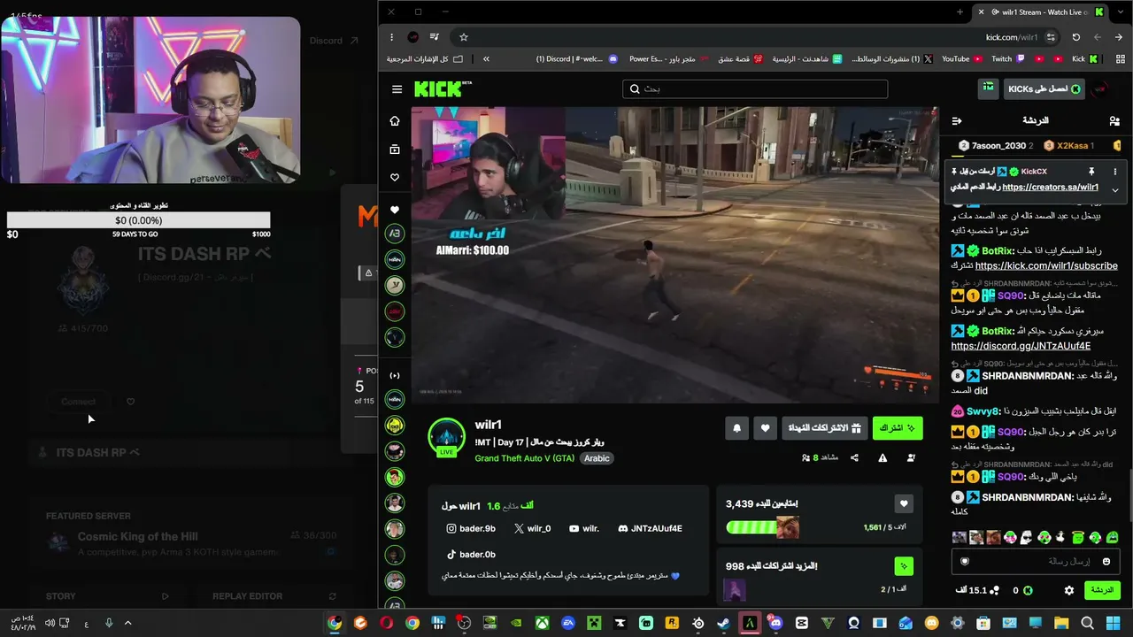1133x637 pixels.
Task: Click the green Get KICKs button
Action: 1044,88
